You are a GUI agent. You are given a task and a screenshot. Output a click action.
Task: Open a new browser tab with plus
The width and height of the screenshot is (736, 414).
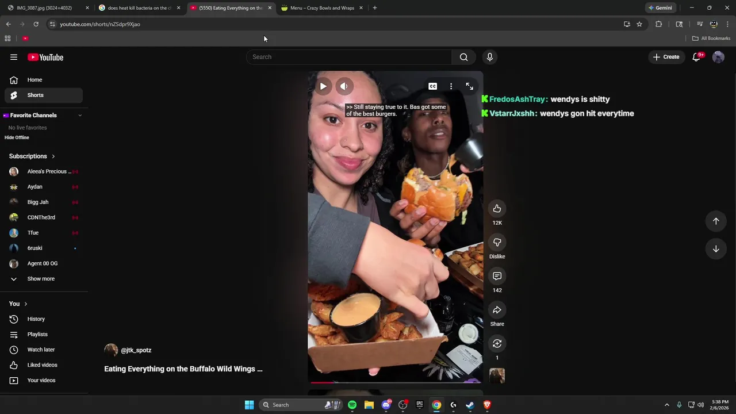[375, 8]
